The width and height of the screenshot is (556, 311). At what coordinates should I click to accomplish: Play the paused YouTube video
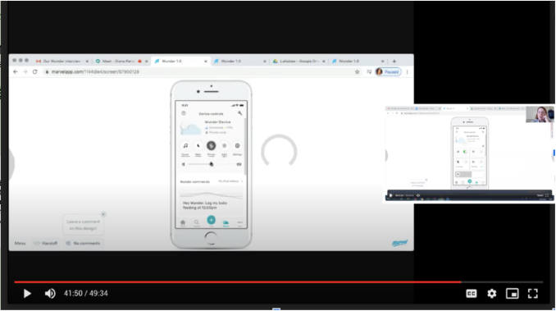tap(27, 293)
